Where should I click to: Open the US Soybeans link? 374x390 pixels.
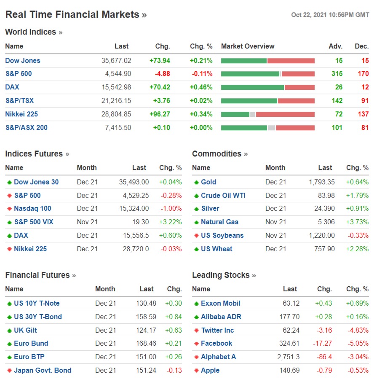(x=222, y=235)
